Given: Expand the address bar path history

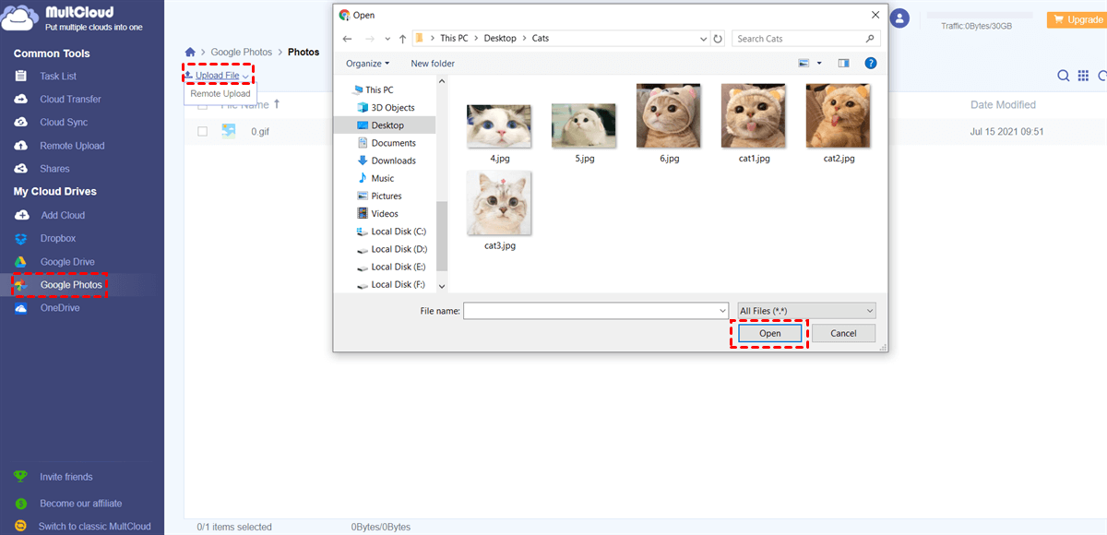Looking at the screenshot, I should [704, 39].
